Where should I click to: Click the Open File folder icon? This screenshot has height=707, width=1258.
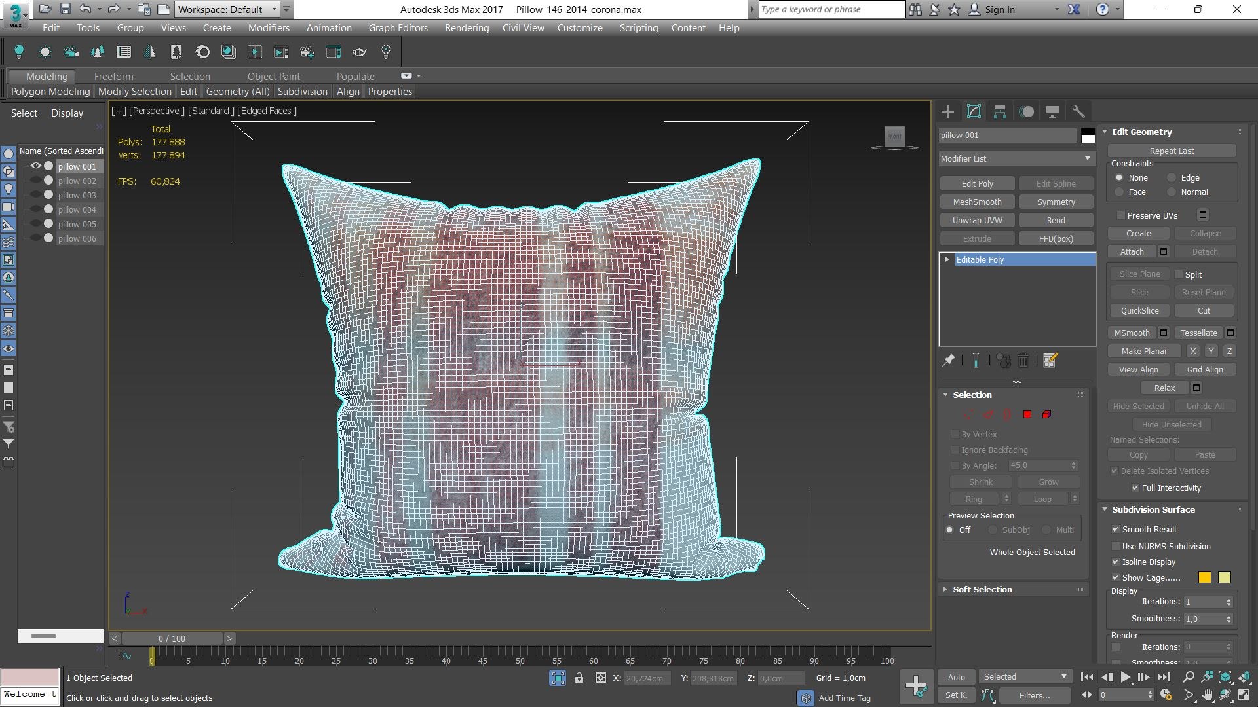tap(45, 9)
